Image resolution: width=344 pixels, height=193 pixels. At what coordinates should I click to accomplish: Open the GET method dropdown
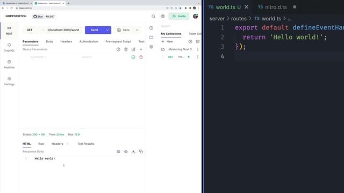pyautogui.click(x=34, y=30)
